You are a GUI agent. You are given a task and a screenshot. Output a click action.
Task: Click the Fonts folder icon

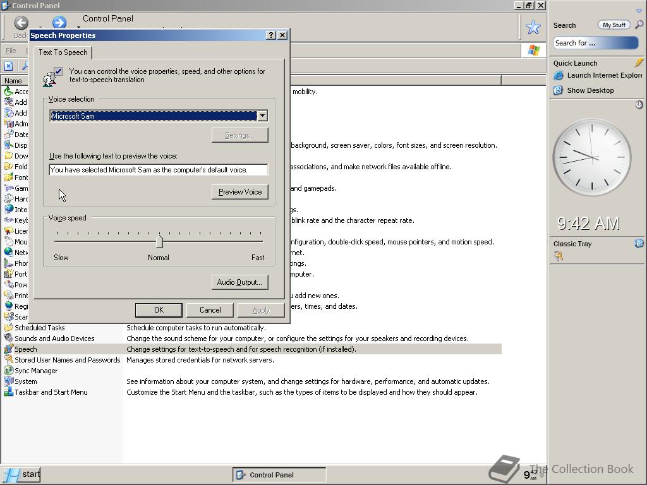[x=8, y=177]
